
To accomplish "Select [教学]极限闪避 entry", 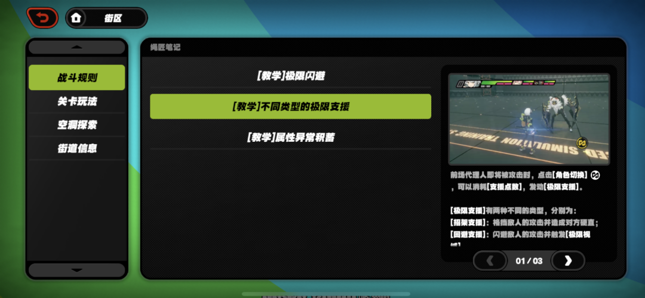I will (290, 76).
